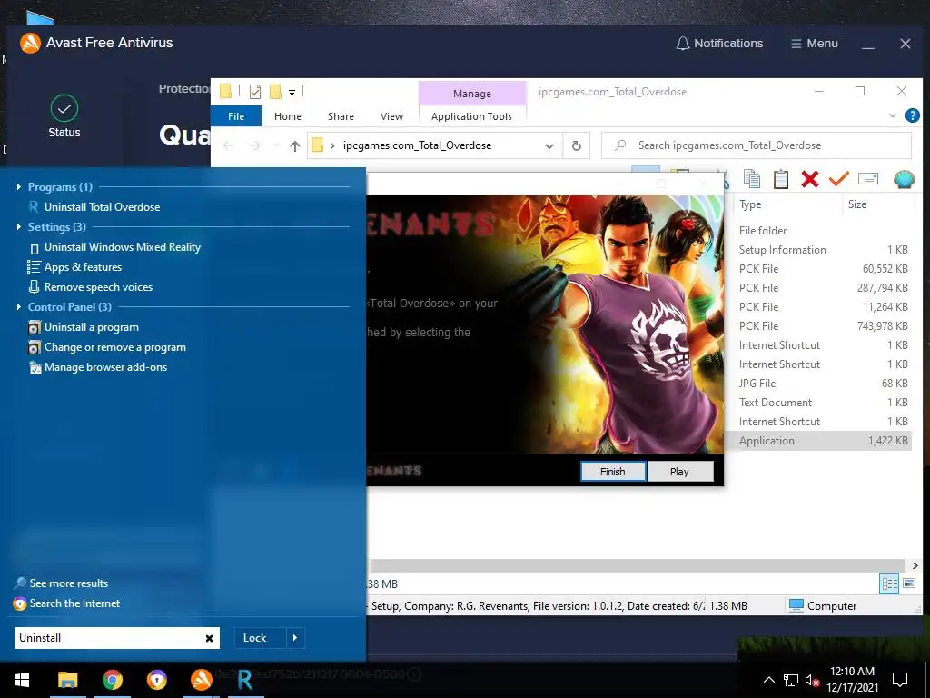
Task: Collapse the Programs (1) group
Action: click(x=19, y=187)
